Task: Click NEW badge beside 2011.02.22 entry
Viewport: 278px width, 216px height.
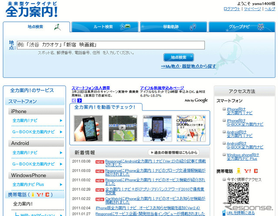Action: 100,200
